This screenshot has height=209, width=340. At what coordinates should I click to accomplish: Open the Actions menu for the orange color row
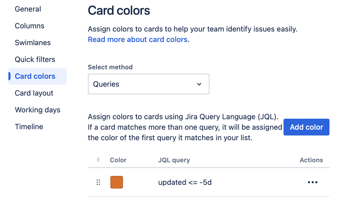click(x=312, y=182)
